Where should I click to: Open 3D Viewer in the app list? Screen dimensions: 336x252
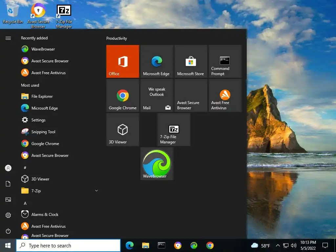59,179
